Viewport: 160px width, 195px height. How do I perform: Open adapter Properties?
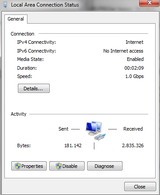pos(29,166)
